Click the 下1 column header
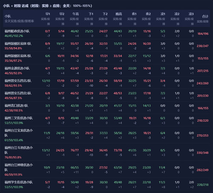This screenshot has width=213, height=193. [x=91, y=14]
